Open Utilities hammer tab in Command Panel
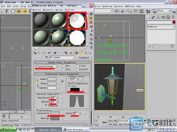Screen dimensions: 177x132 pyautogui.click(x=173, y=17)
